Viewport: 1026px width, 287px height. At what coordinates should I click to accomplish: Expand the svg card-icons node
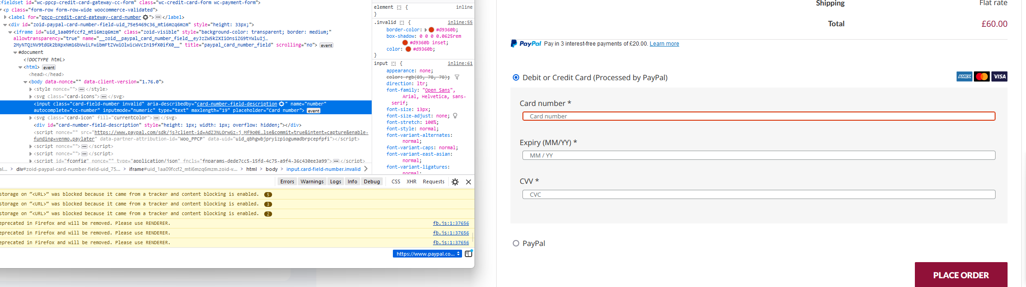30,97
